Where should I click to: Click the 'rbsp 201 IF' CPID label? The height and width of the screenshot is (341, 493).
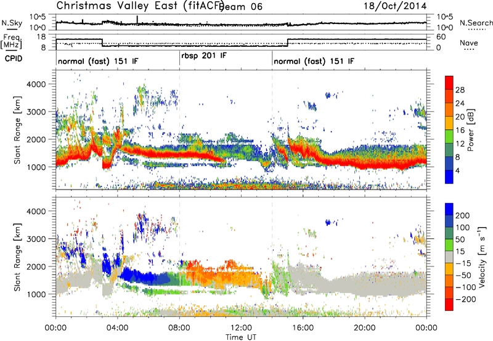pyautogui.click(x=204, y=56)
